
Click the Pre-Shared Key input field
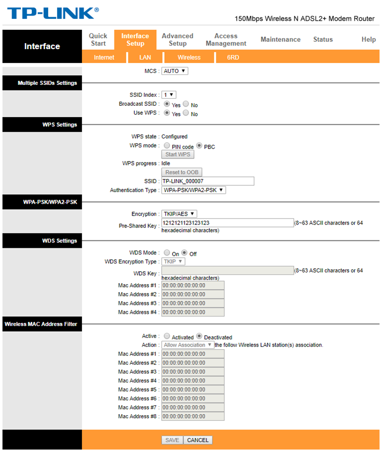click(x=227, y=223)
